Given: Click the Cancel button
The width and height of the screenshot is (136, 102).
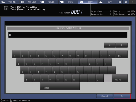Looking at the screenshot, I should [x=104, y=96].
